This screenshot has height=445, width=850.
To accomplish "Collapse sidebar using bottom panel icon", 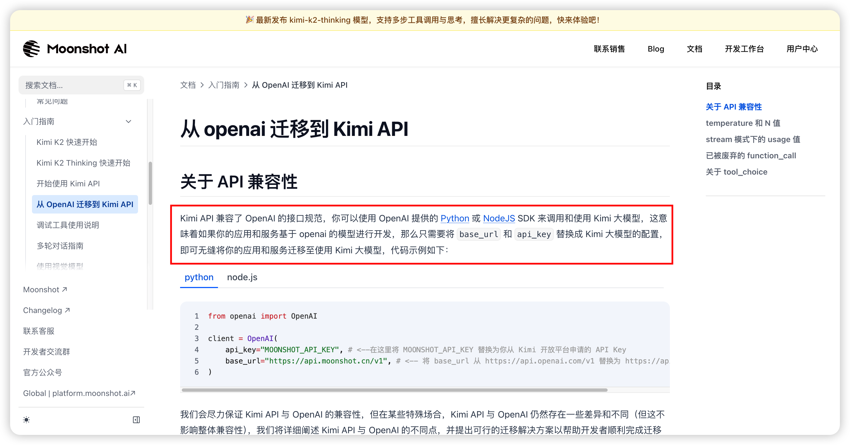I will pyautogui.click(x=136, y=419).
